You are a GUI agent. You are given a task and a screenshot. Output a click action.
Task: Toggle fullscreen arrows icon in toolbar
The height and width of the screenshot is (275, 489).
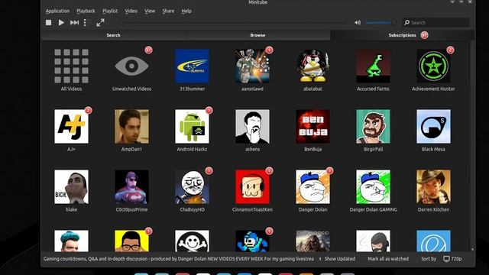[100, 22]
